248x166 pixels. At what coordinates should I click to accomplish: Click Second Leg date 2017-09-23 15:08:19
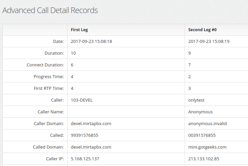pos(209,42)
